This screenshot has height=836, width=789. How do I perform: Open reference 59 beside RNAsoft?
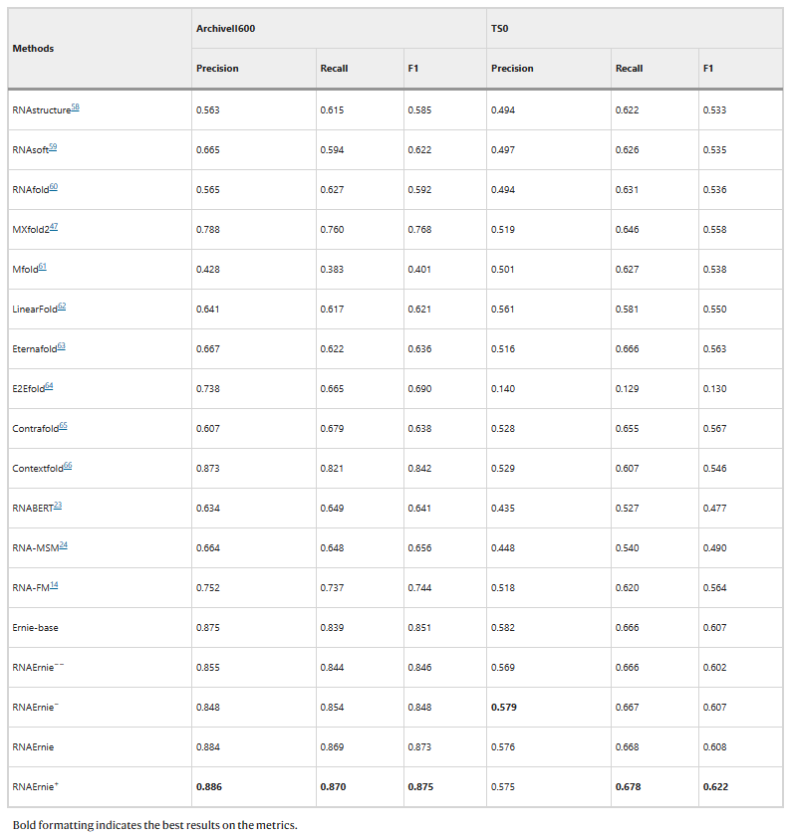[x=53, y=146]
